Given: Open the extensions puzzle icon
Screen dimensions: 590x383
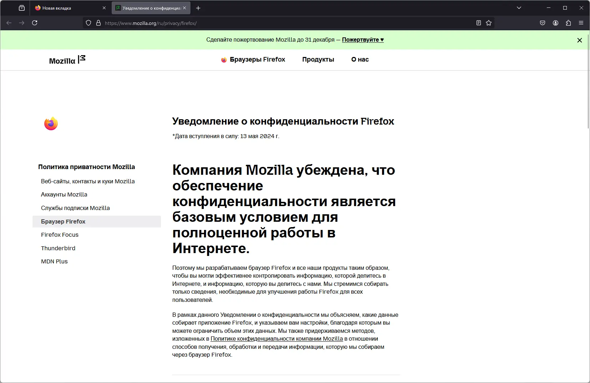Looking at the screenshot, I should point(568,23).
